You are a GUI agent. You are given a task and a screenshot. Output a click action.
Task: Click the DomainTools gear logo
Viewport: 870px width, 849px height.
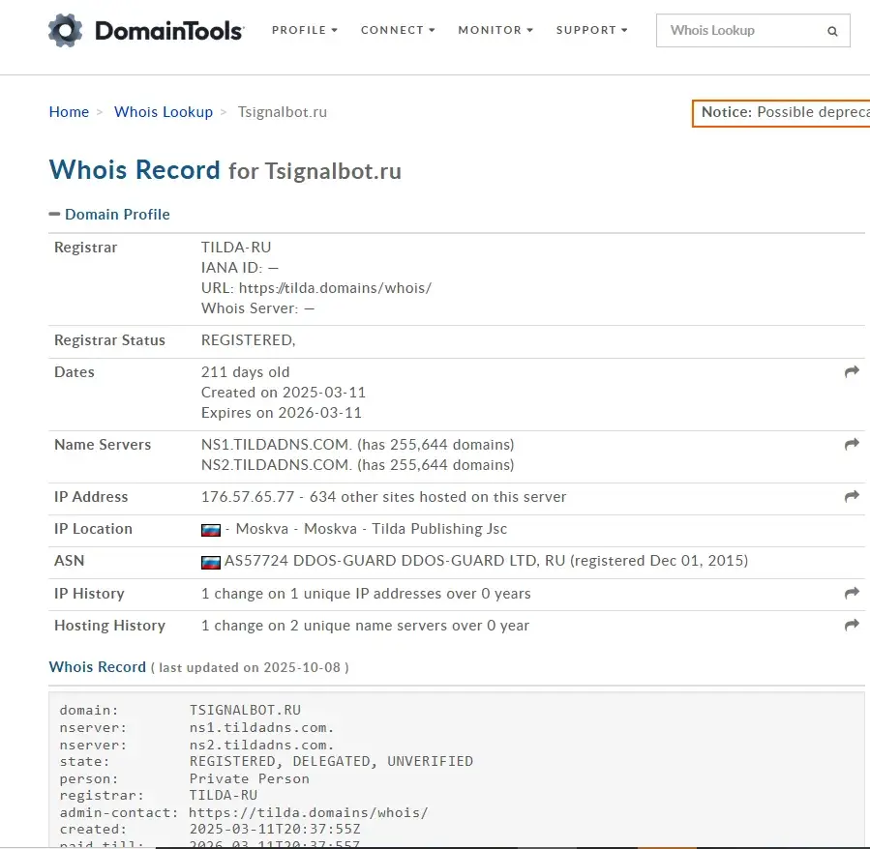65,31
